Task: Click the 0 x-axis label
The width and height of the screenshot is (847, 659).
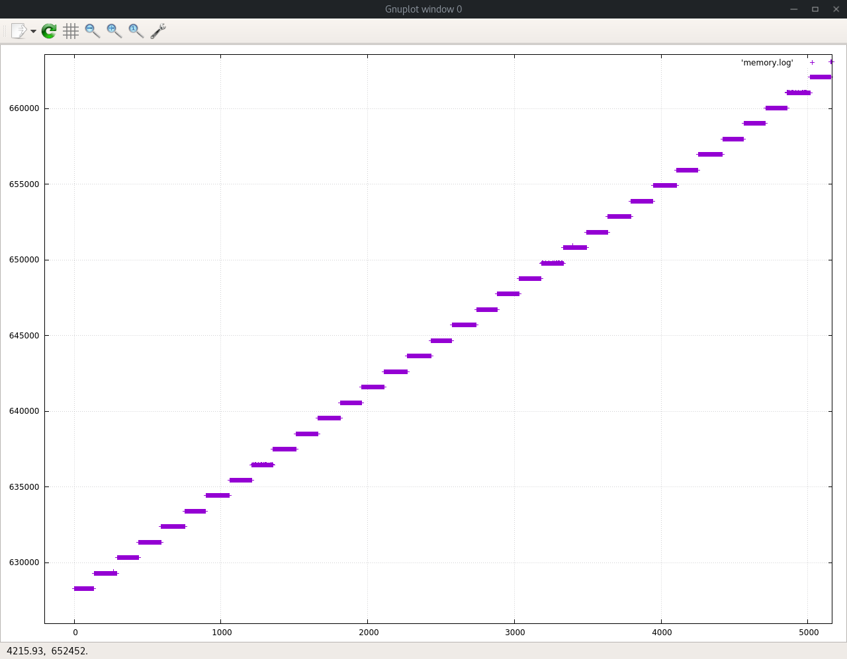Action: (x=75, y=633)
